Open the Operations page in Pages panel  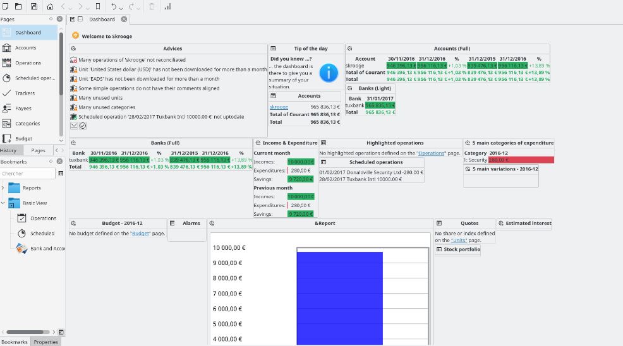[x=28, y=63]
